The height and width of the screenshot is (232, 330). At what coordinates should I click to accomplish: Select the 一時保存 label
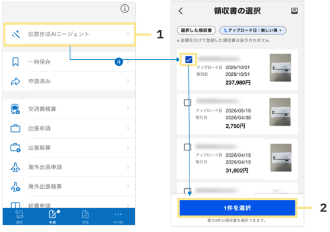(39, 62)
